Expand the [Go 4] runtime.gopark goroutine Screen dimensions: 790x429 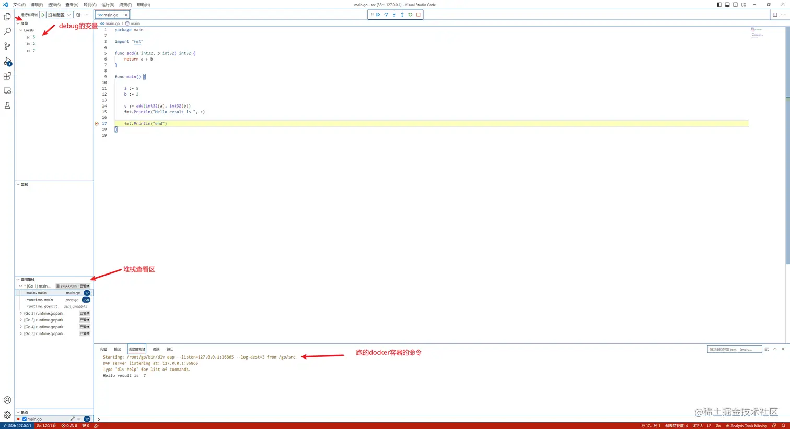[x=21, y=327]
